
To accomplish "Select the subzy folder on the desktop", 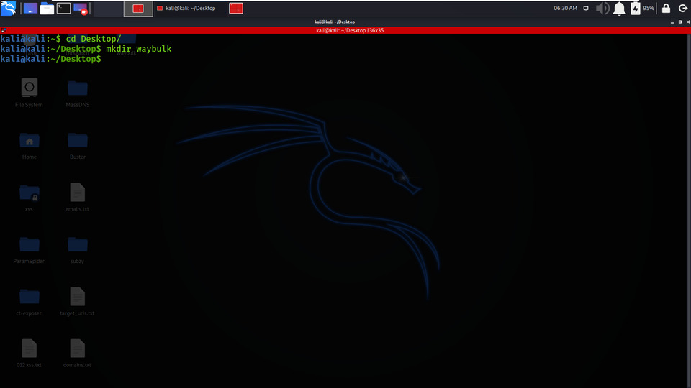I will tap(78, 249).
